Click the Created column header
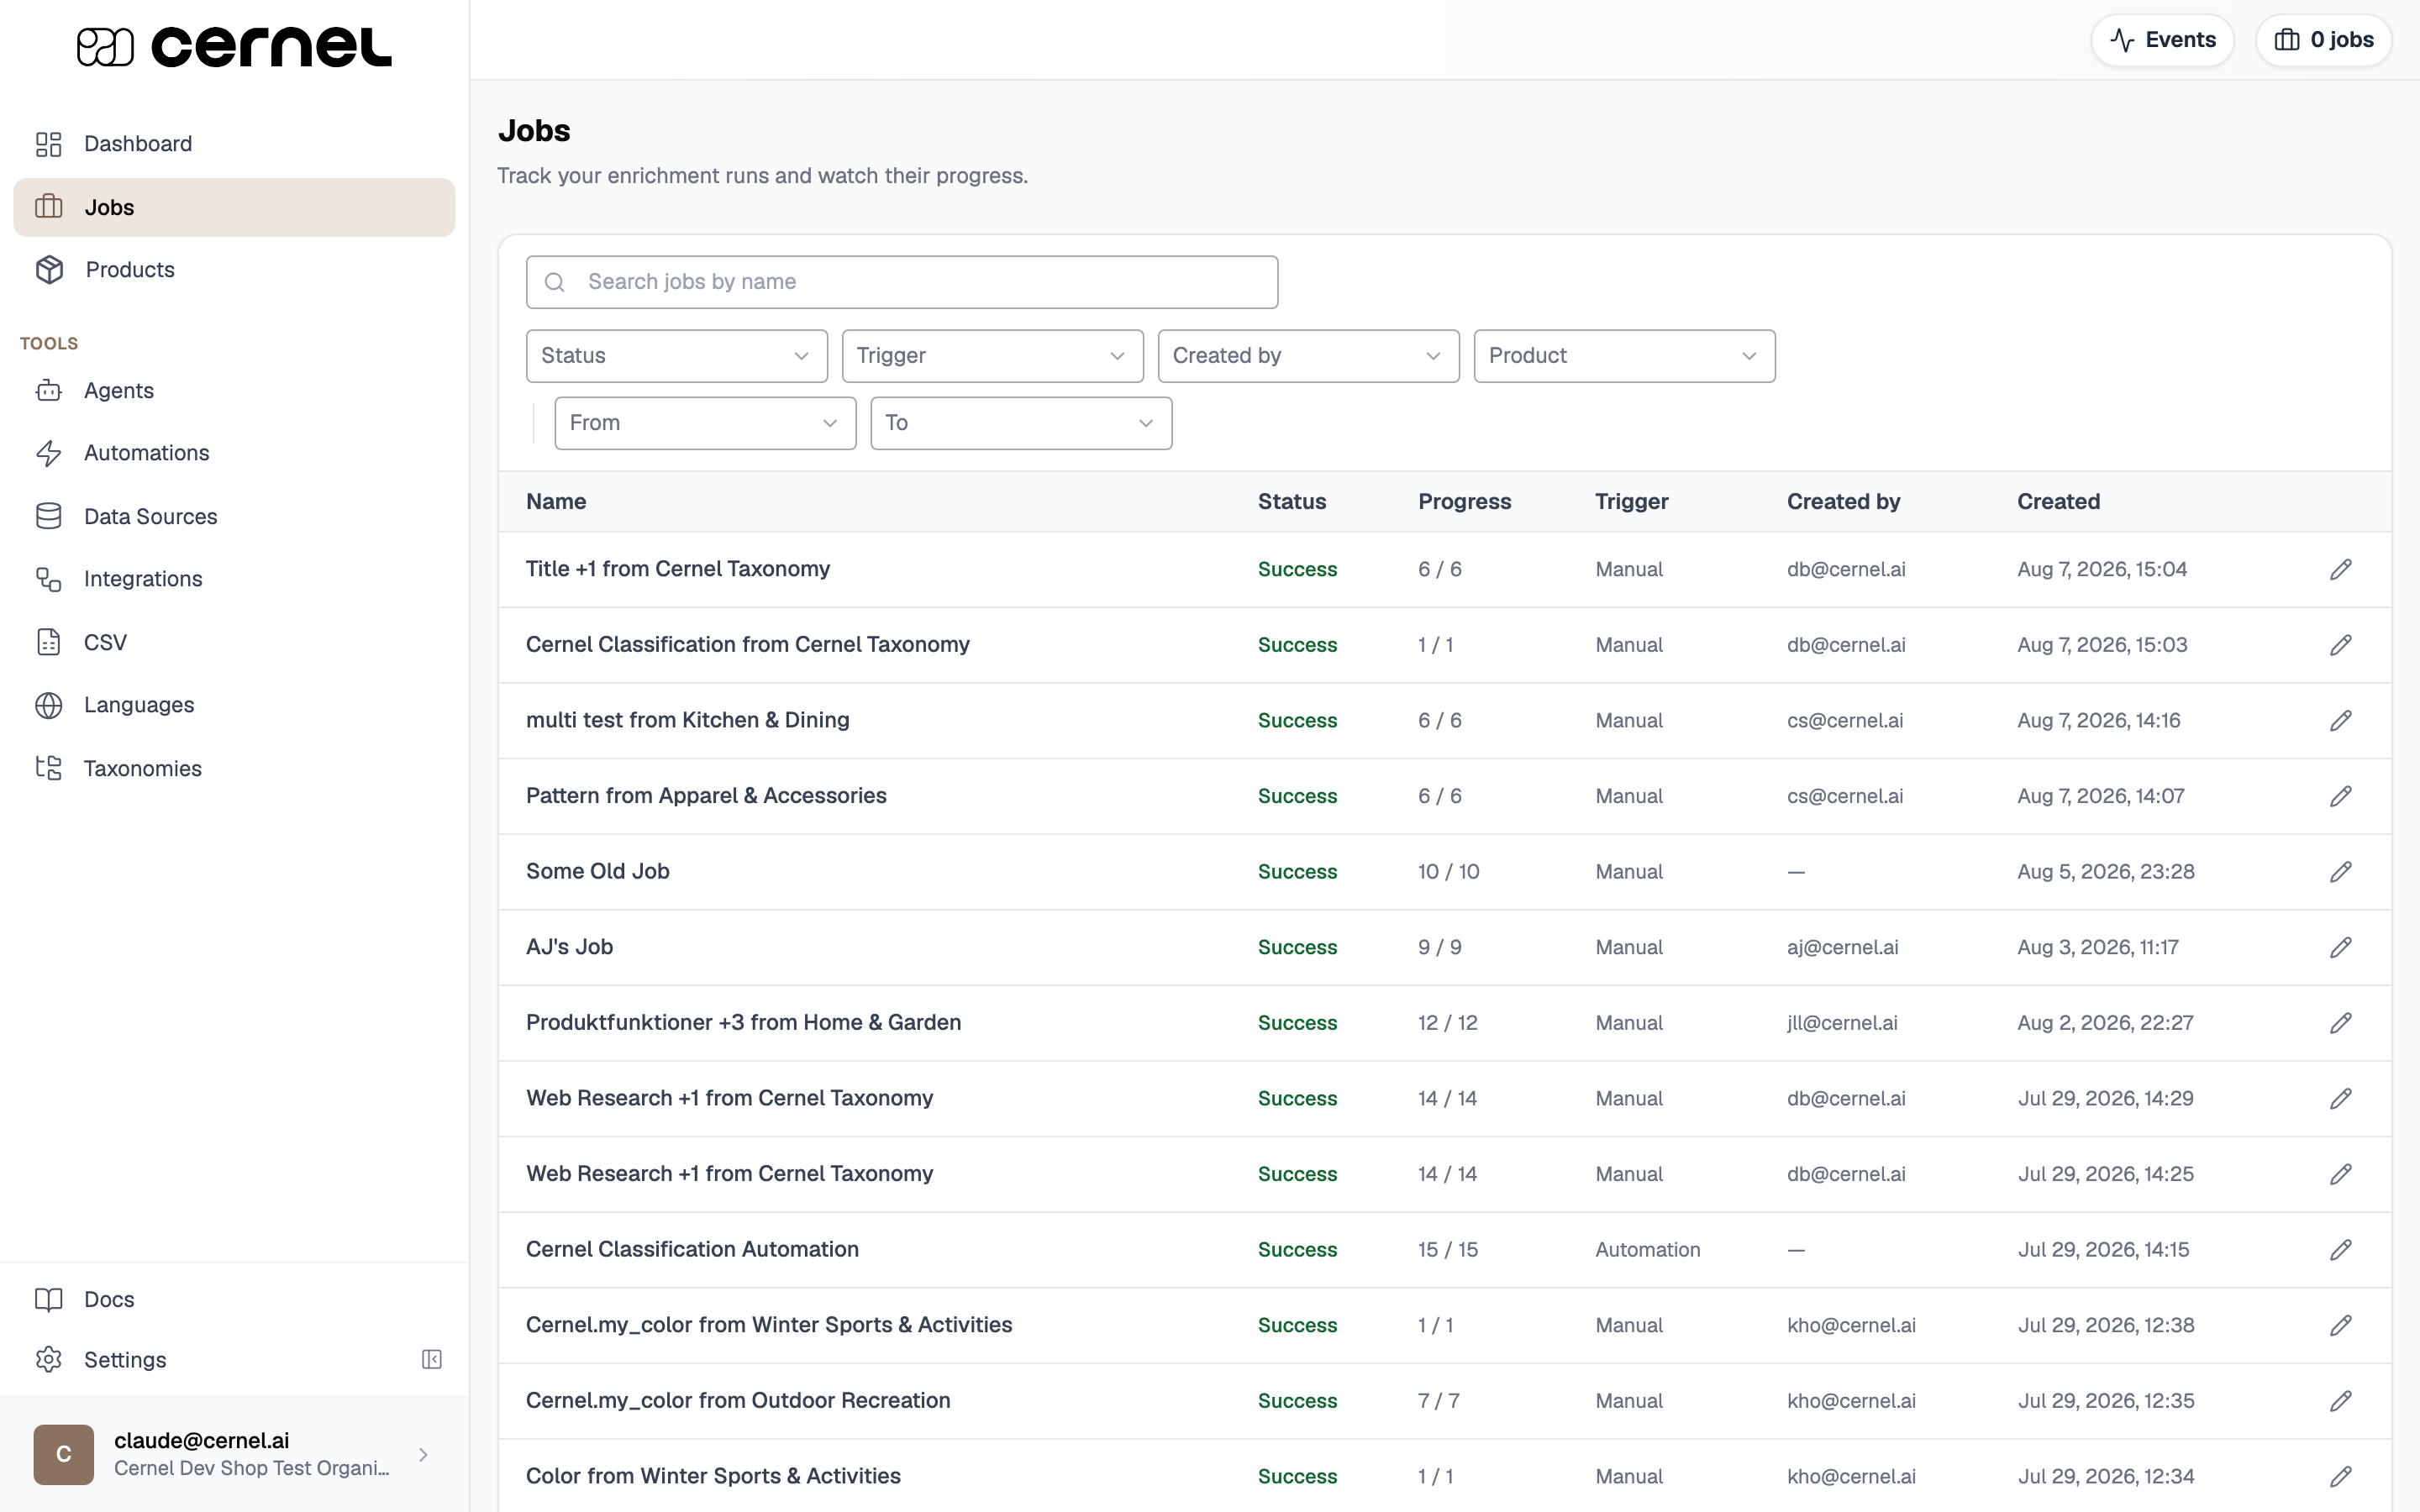Image resolution: width=2420 pixels, height=1512 pixels. [x=2058, y=501]
